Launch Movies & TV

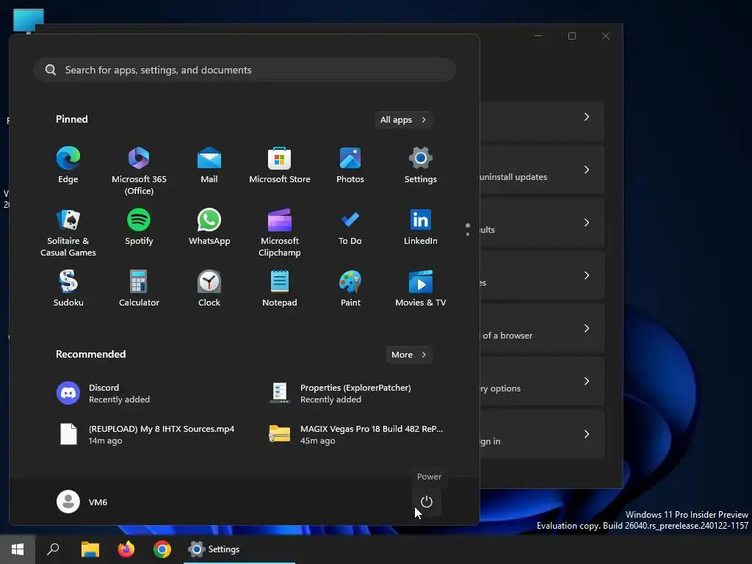pos(421,289)
